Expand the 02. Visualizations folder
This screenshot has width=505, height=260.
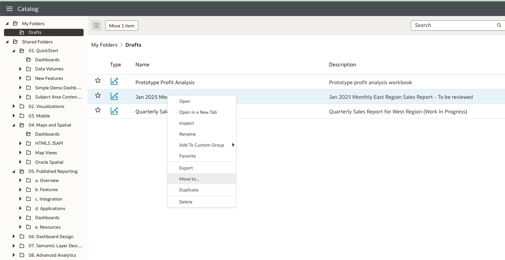pos(14,106)
